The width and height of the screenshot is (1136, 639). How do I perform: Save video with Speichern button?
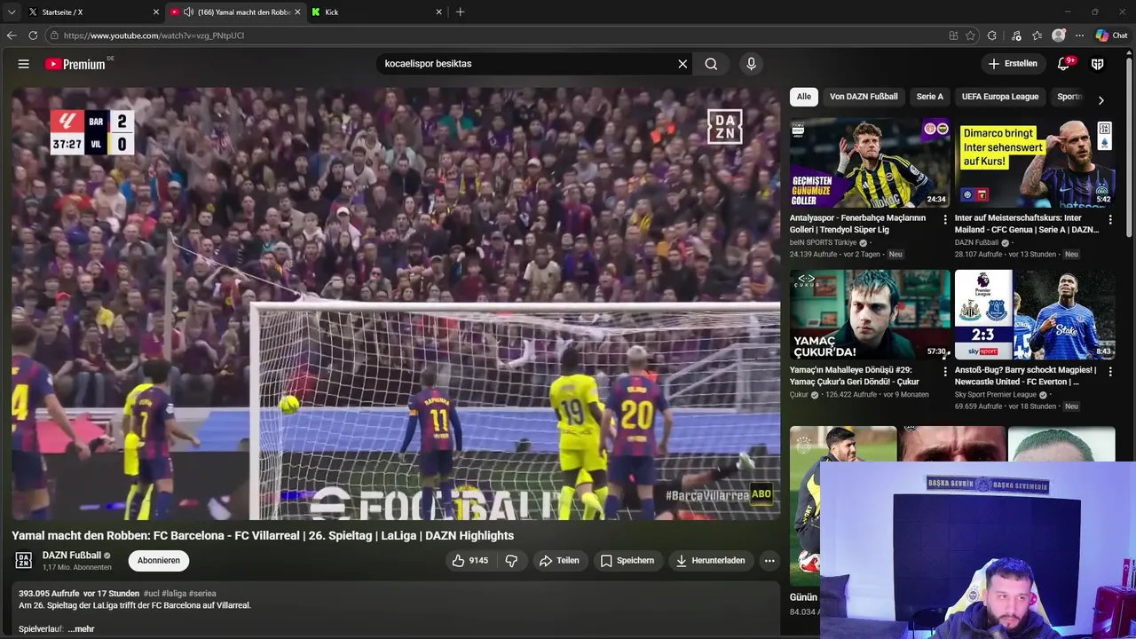[627, 561]
